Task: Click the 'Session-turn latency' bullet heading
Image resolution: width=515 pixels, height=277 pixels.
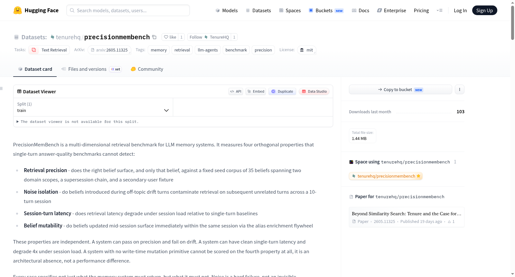Action: tap(48, 213)
